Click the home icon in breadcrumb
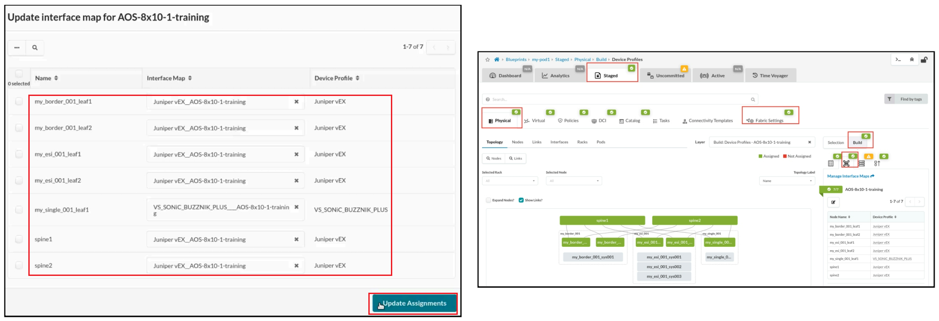The height and width of the screenshot is (321, 939). (497, 60)
